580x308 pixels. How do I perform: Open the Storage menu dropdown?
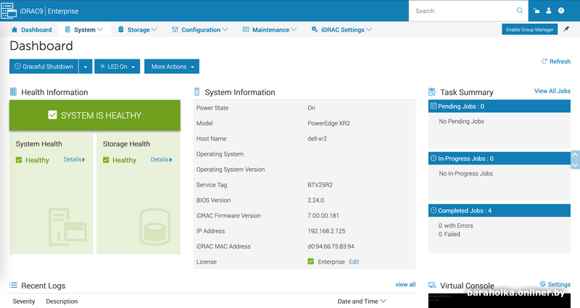(137, 30)
